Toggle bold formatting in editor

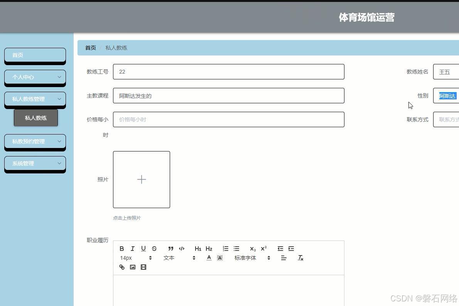[x=122, y=249]
